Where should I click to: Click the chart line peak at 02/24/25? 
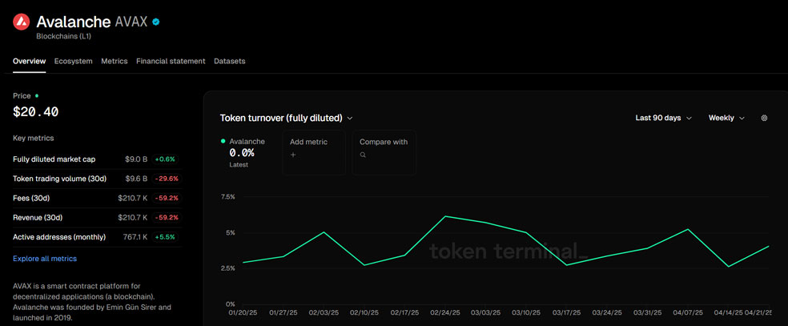point(445,216)
